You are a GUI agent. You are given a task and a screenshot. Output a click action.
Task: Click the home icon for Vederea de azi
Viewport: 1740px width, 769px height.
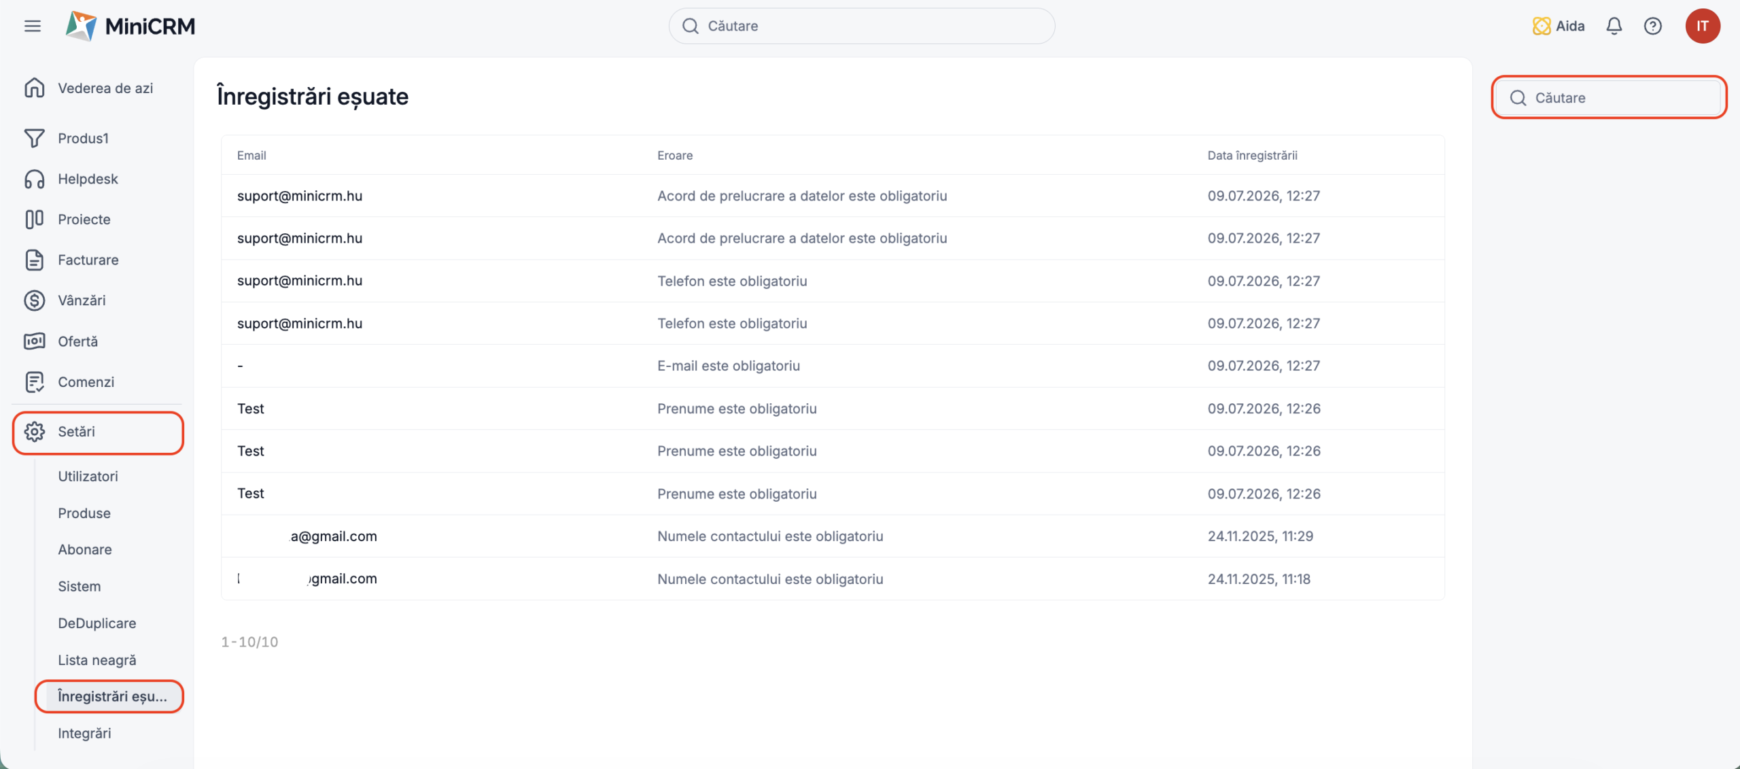pyautogui.click(x=35, y=88)
